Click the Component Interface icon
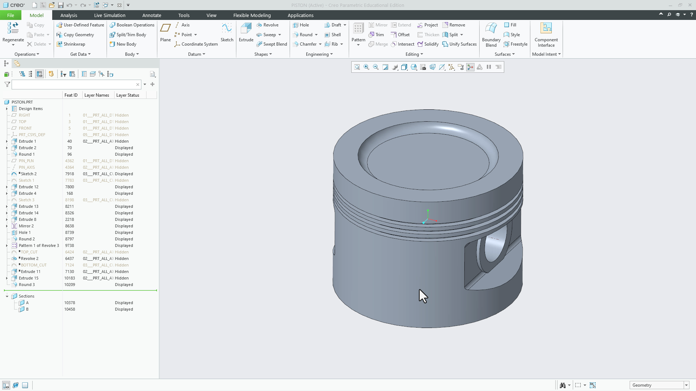 [x=546, y=29]
